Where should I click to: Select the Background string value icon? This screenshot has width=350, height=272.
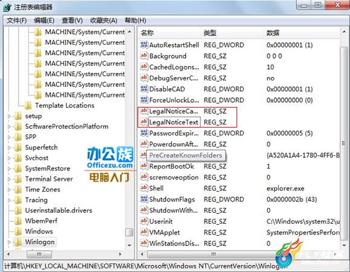[144, 56]
